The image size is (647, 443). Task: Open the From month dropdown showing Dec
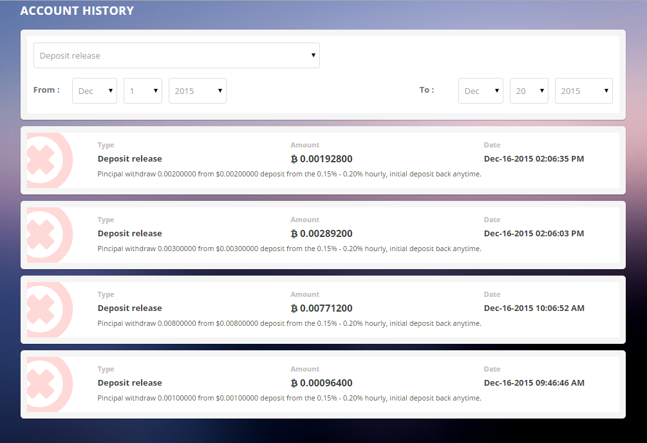pyautogui.click(x=95, y=91)
